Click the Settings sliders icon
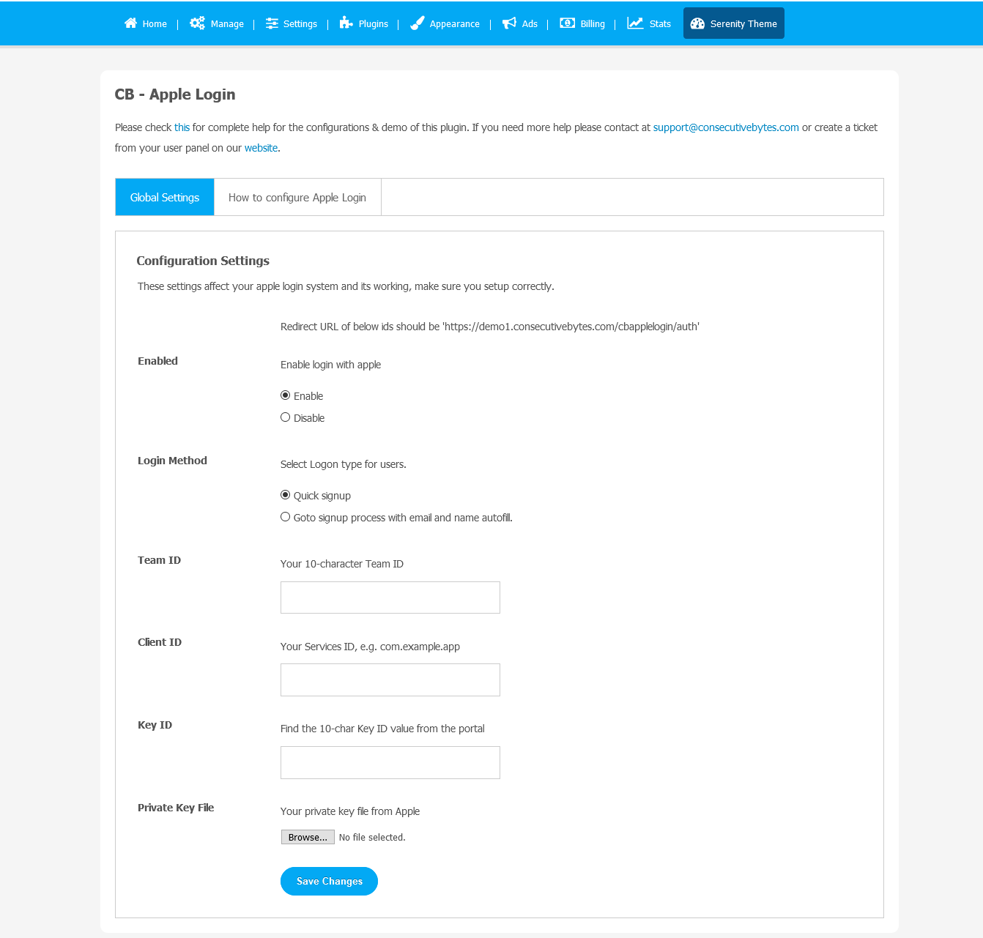Image resolution: width=983 pixels, height=938 pixels. click(272, 23)
